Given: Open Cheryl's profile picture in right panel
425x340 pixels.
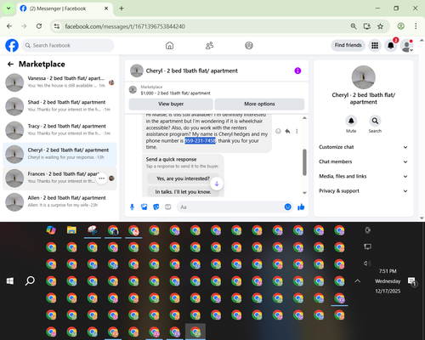Looking at the screenshot, I should click(x=364, y=77).
